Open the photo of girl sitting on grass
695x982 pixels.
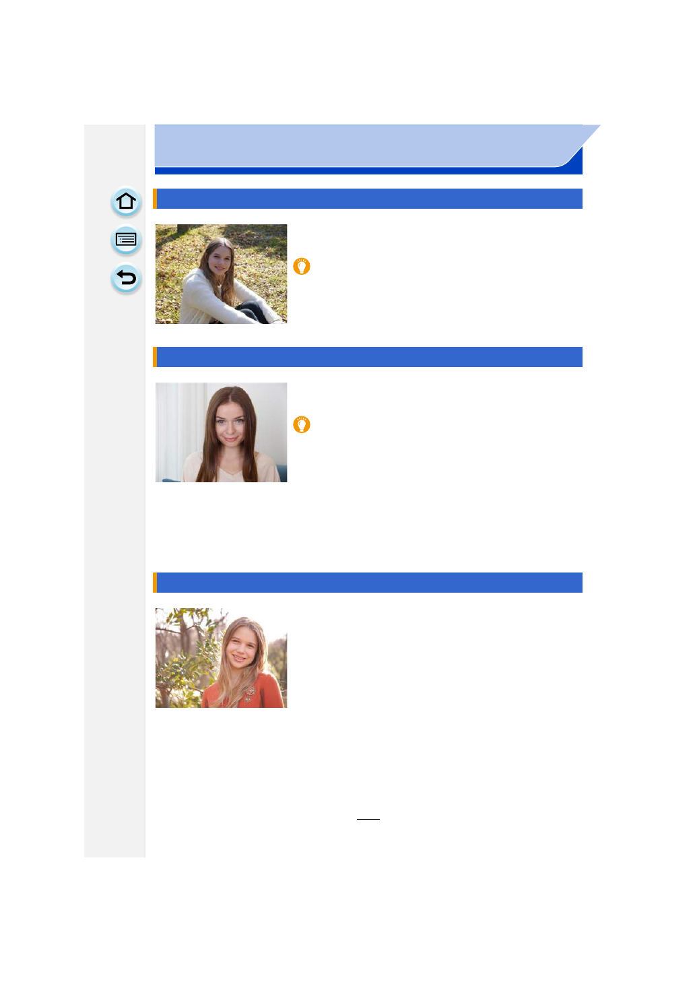[x=221, y=274]
